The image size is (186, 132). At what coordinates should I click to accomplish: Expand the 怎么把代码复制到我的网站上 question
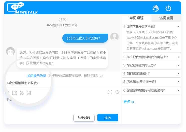tap(178, 57)
